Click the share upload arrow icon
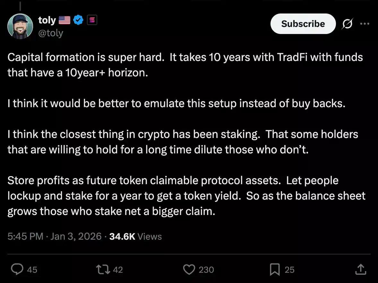Screen dimensions: 378x283 (x=361, y=269)
